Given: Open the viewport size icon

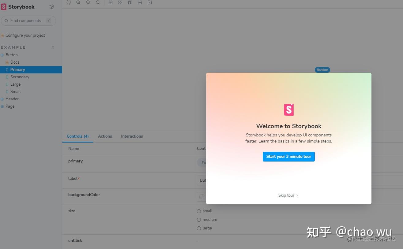Looking at the screenshot, I should click(130, 2).
